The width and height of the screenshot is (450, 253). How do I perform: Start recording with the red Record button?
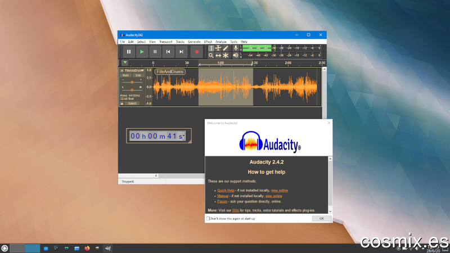click(x=196, y=52)
